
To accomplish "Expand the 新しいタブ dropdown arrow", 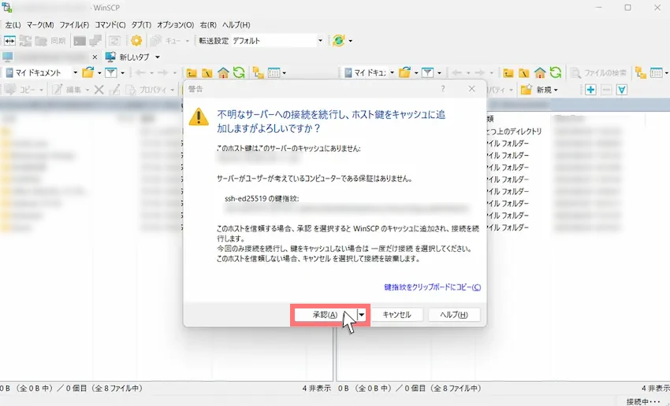I will point(157,57).
